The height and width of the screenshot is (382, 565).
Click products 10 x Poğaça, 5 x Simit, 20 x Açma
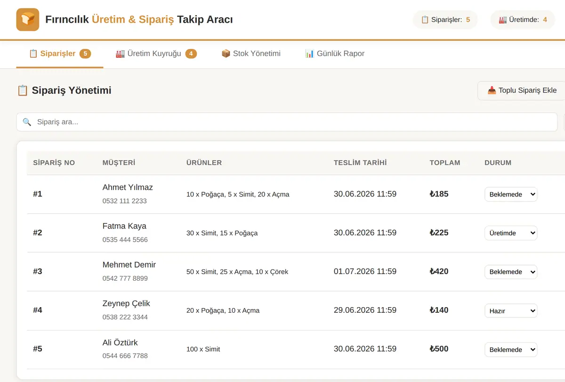tap(238, 195)
